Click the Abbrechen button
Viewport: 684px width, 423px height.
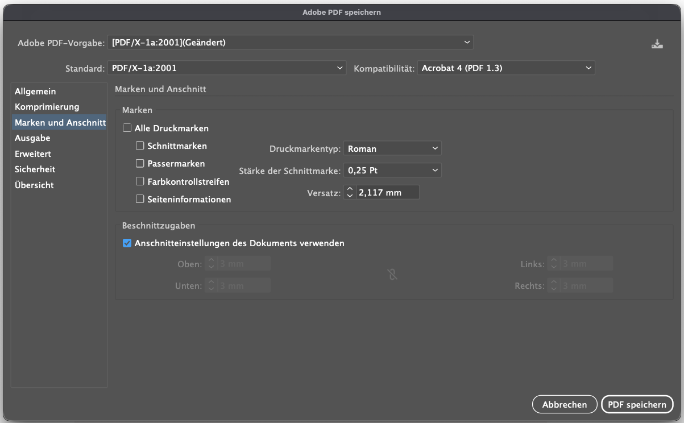[564, 404]
